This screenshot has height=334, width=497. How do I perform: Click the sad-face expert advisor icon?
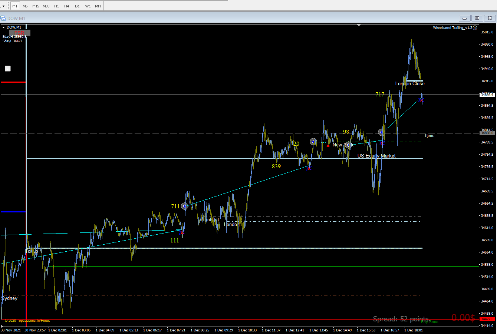pos(475,28)
